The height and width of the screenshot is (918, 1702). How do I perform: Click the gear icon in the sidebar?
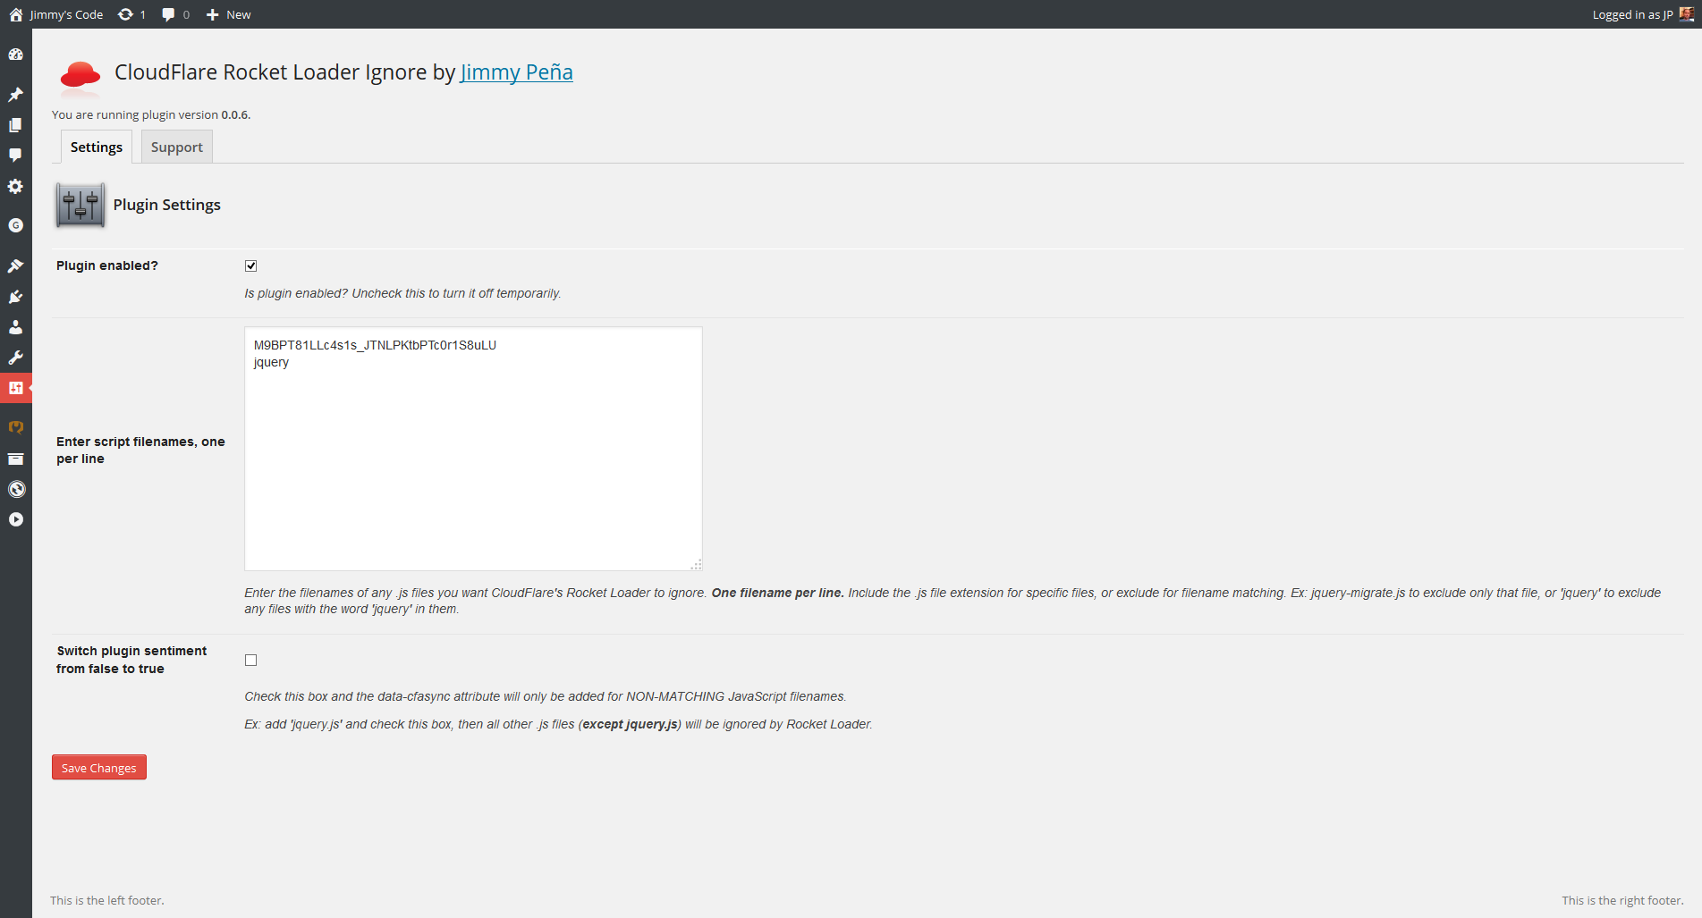[15, 186]
